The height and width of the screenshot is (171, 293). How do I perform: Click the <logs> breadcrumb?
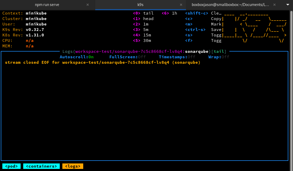73,166
